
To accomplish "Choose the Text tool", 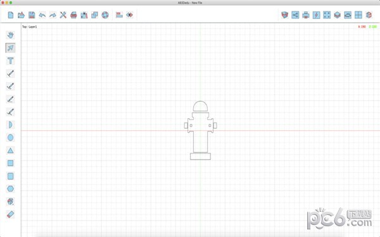I will (x=10, y=61).
